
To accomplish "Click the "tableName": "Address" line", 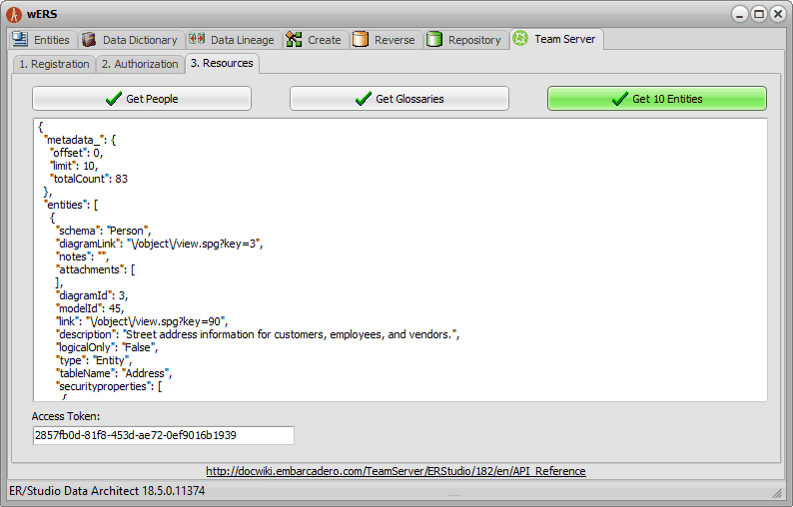I will 114,373.
